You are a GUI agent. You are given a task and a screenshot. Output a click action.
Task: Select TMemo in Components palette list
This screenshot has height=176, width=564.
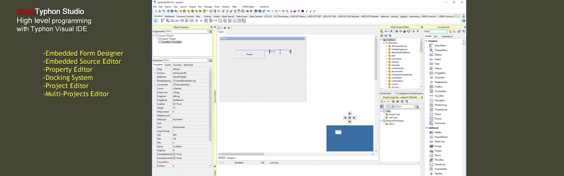click(438, 69)
